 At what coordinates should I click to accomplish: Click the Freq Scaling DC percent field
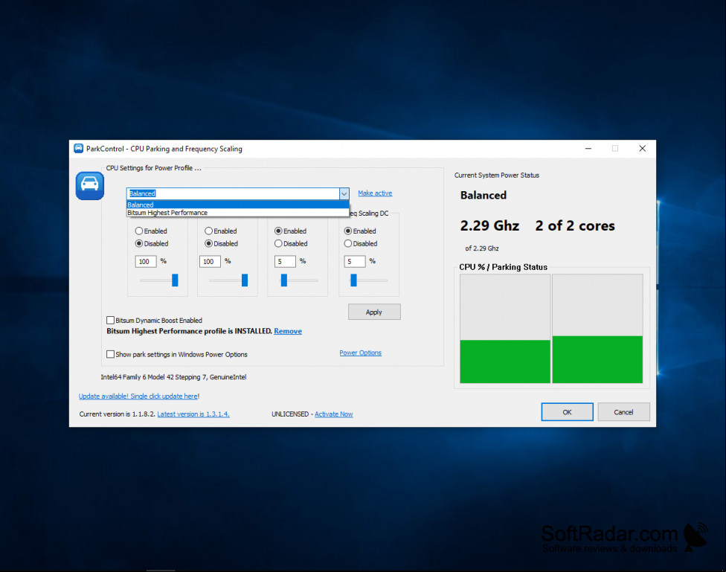355,261
